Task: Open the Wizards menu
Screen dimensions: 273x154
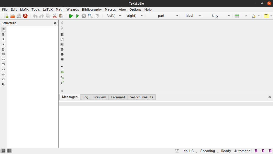Action: (x=73, y=10)
